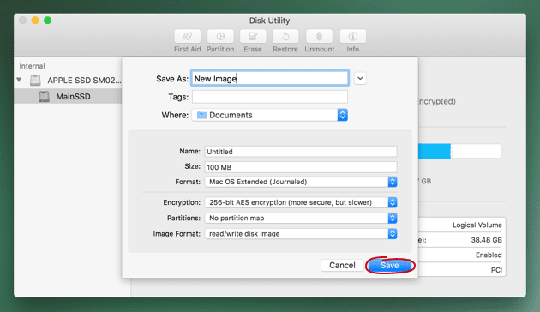The image size is (540, 312).
Task: Click the Tags input field
Action: 270,97
